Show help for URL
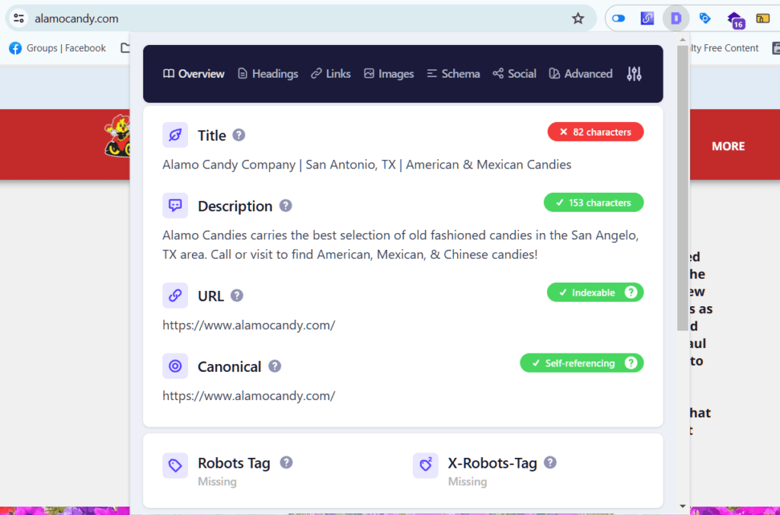The height and width of the screenshot is (515, 780). [x=237, y=296]
